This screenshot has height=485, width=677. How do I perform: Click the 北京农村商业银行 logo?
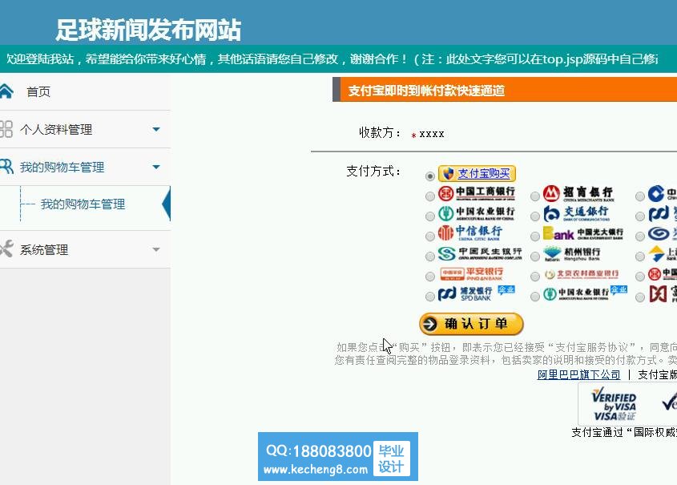(x=581, y=274)
